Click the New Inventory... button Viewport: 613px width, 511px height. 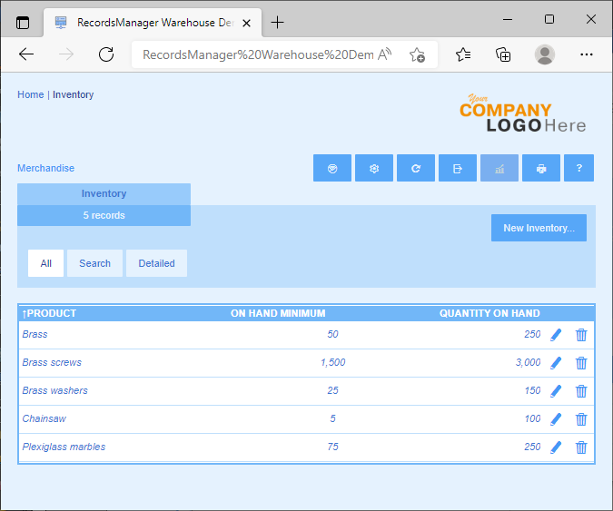point(539,228)
